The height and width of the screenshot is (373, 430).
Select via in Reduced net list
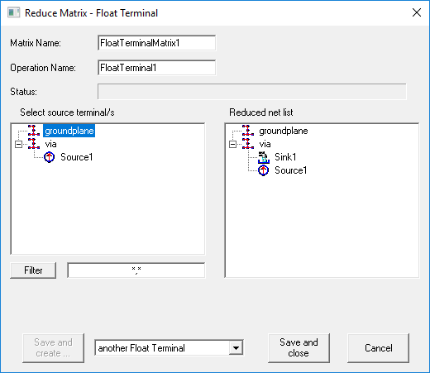[x=265, y=144]
